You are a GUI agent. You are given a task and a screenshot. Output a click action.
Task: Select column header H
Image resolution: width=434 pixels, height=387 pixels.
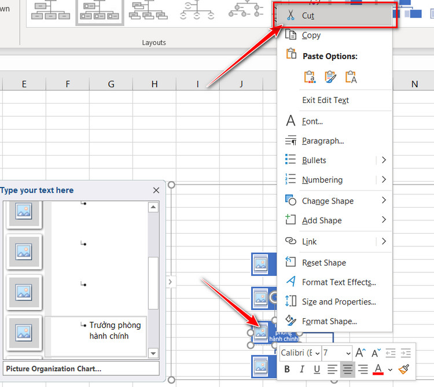click(x=155, y=84)
